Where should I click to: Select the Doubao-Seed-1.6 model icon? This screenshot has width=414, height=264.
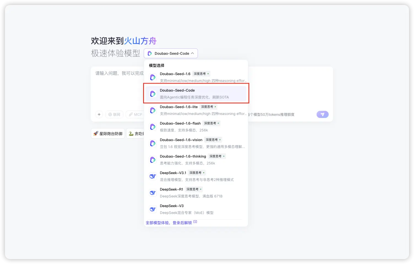[x=153, y=77]
